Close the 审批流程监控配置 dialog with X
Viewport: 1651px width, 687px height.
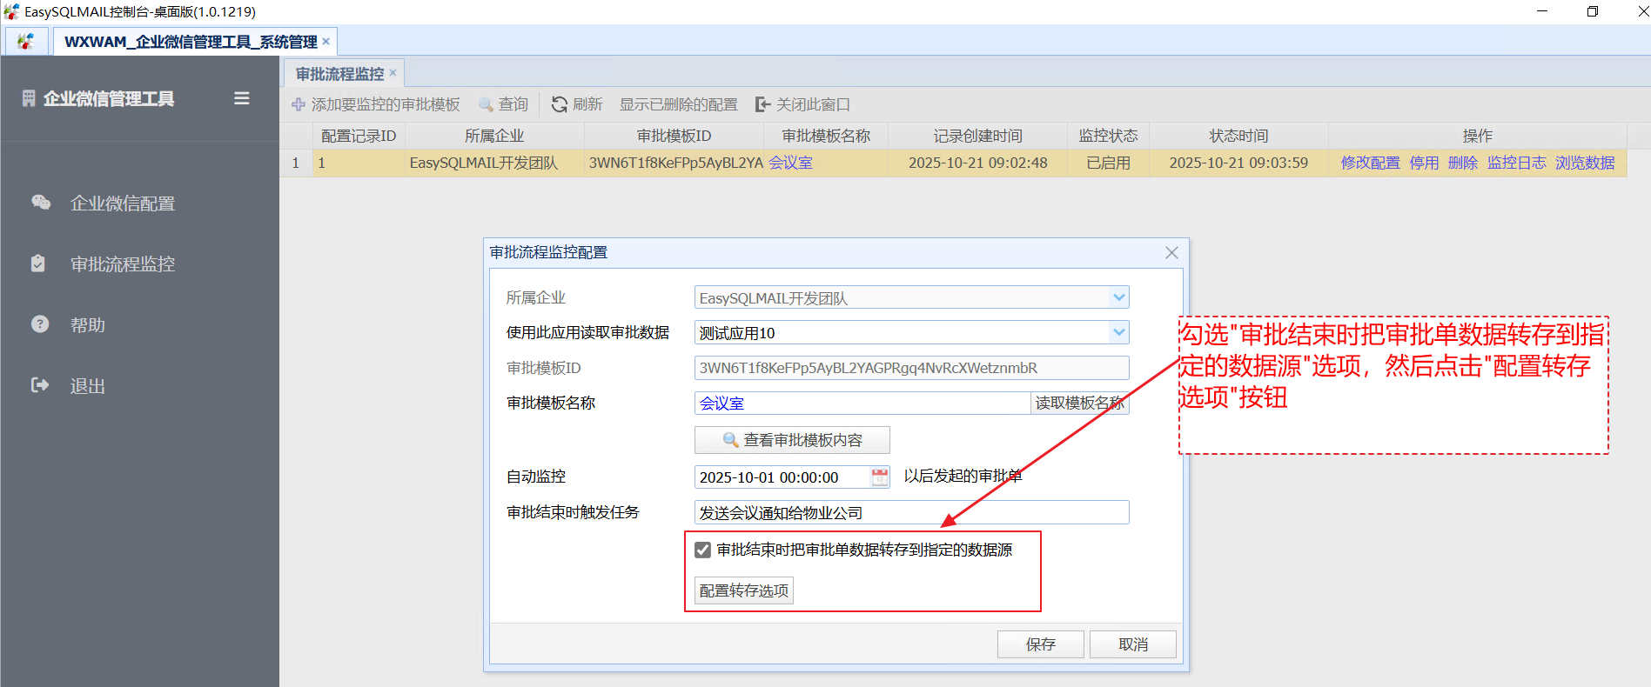(x=1171, y=252)
